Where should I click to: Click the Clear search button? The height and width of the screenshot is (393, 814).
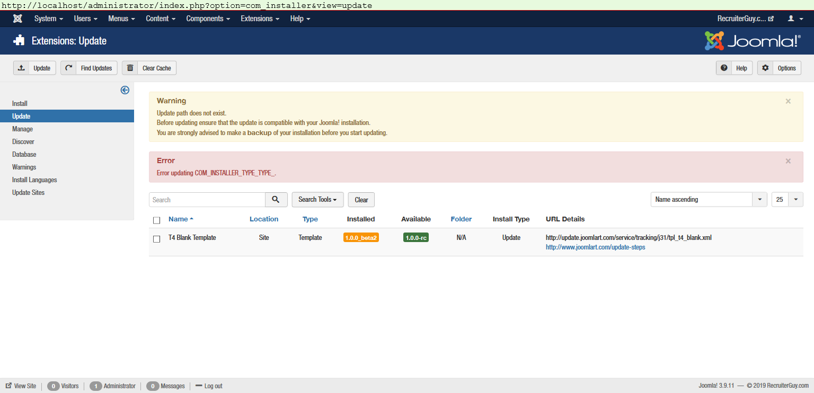361,200
